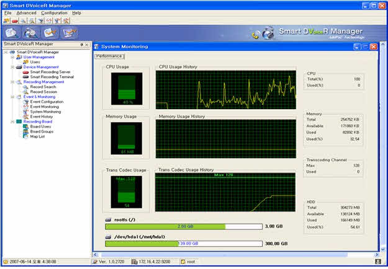The image size is (388, 269).
Task: Open Event History in the tree
Action: [42, 117]
